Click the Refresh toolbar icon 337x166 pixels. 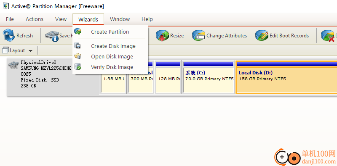pos(8,35)
